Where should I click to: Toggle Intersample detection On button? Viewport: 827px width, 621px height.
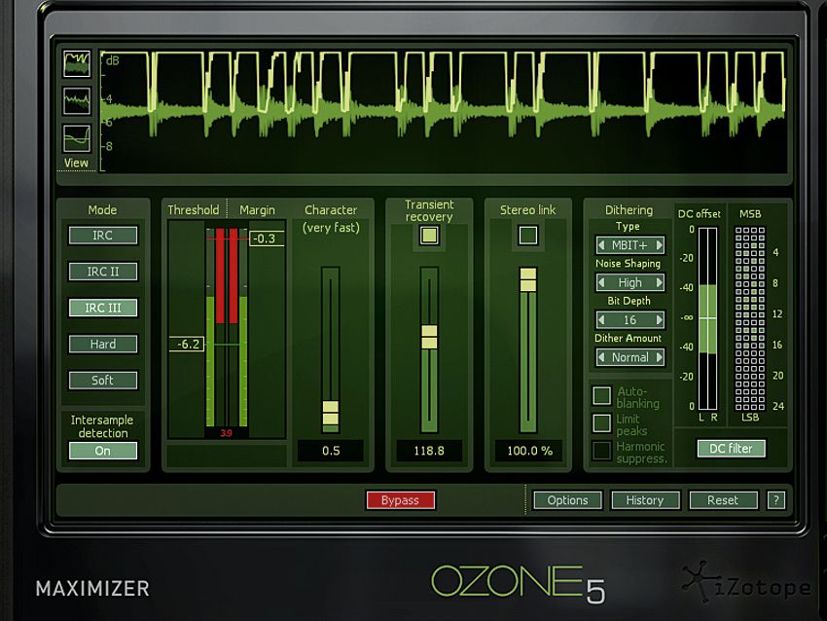click(103, 451)
